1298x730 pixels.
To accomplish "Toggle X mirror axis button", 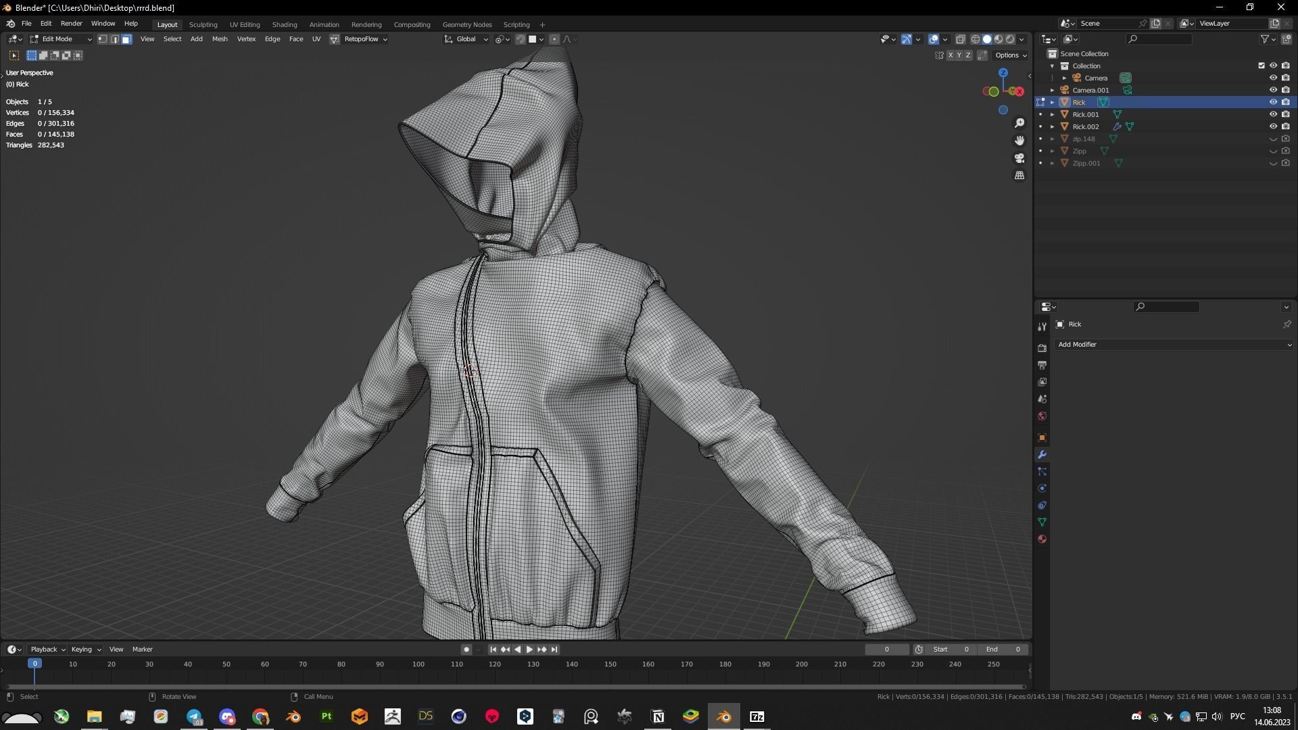I will tap(951, 55).
